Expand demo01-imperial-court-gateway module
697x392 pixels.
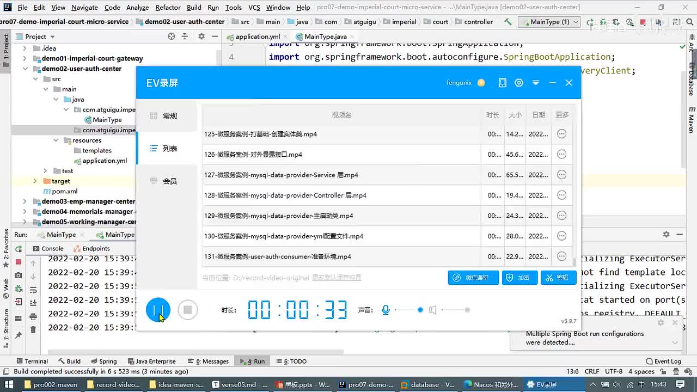click(25, 58)
